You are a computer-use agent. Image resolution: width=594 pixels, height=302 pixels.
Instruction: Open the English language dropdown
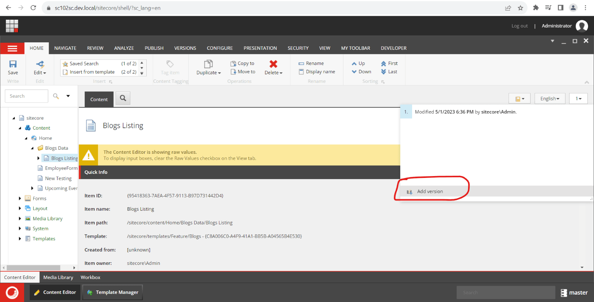point(550,98)
